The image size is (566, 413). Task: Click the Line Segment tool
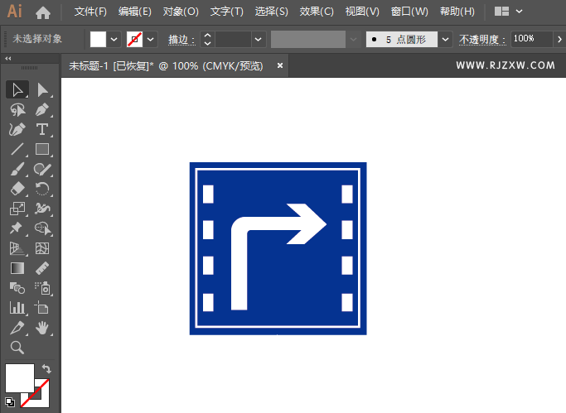click(x=17, y=150)
